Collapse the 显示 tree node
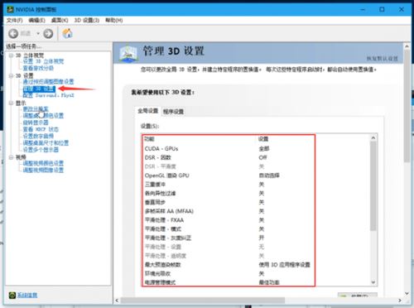 point(11,103)
